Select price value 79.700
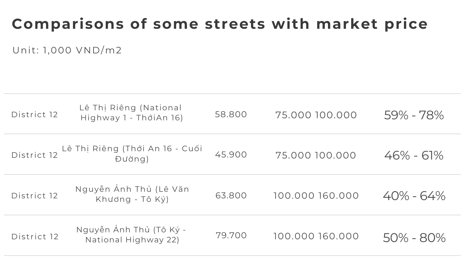Screen dimensions: 468x258 click(x=231, y=235)
